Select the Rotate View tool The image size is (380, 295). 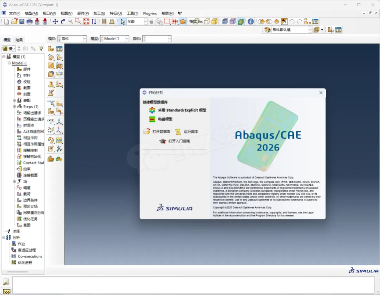[63, 21]
